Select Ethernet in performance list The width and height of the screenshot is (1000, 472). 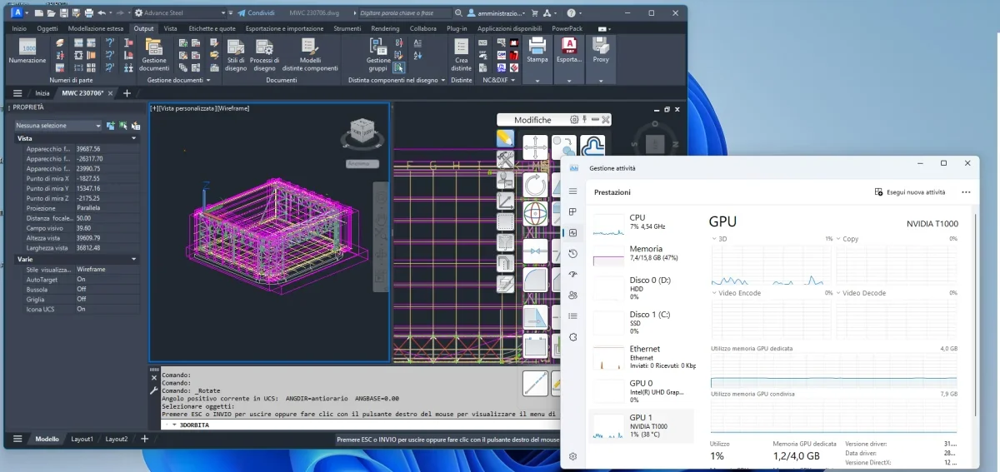pyautogui.click(x=642, y=357)
